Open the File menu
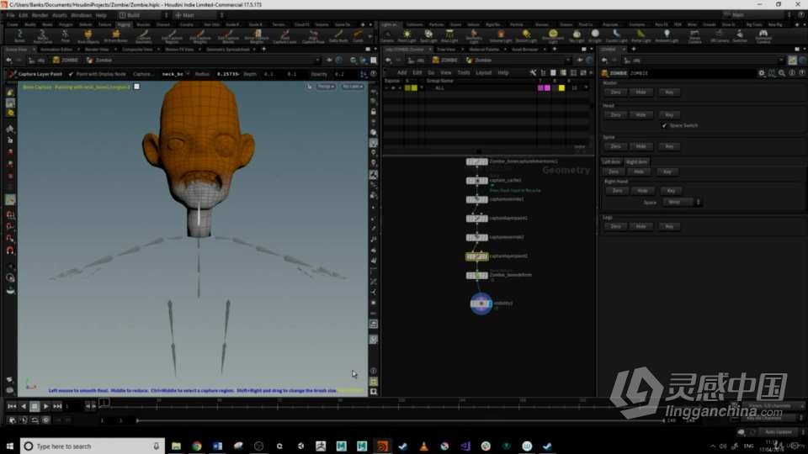Viewport: 808px width, 454px height. pos(10,15)
